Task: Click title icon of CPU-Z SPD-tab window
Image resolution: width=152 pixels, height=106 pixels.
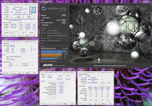Action: click(78, 70)
